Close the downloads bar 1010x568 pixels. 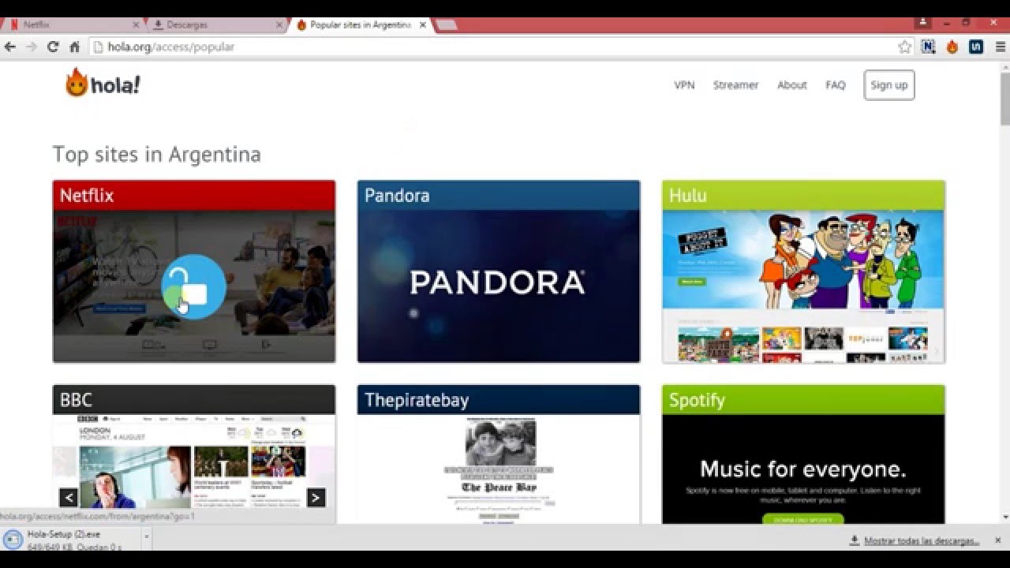(x=997, y=540)
